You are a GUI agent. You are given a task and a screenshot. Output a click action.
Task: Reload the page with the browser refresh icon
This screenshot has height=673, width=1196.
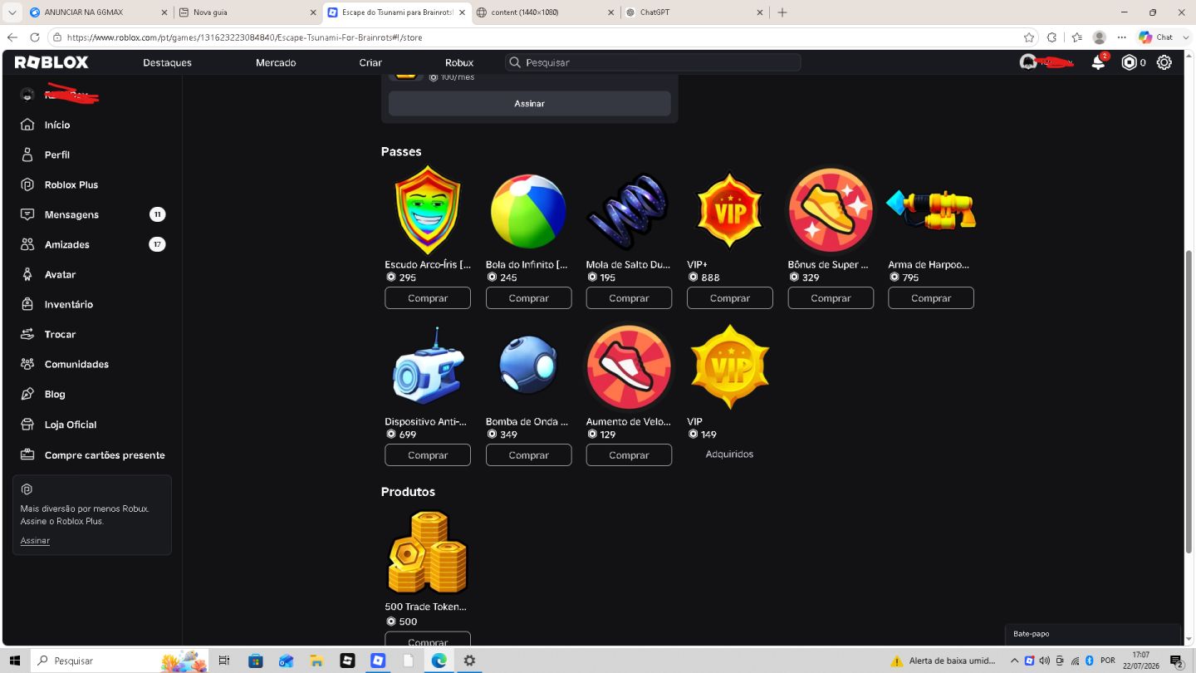[x=34, y=37]
